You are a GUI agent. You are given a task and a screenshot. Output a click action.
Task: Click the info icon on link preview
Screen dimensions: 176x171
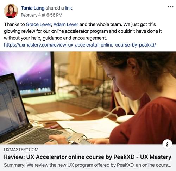[167, 144]
